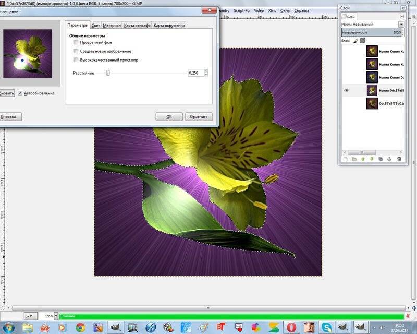
Task: Select the Параметры tab
Action: pyautogui.click(x=77, y=25)
